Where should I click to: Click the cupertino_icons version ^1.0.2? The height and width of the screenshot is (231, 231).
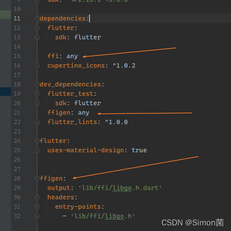(x=124, y=65)
